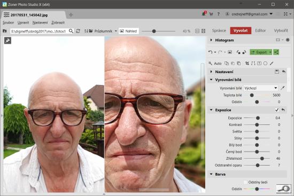Click the pin icon on preview
The width and height of the screenshot is (294, 196).
point(7,41)
